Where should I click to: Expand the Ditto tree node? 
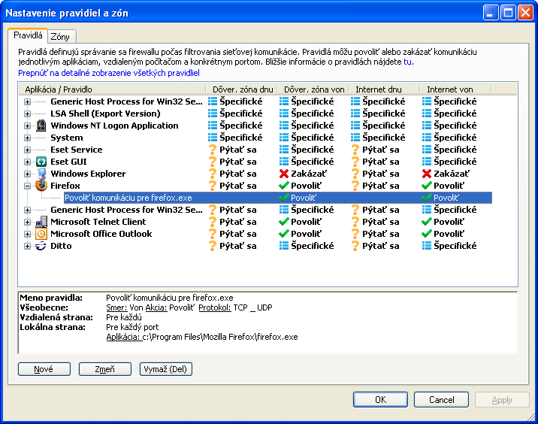pos(28,246)
